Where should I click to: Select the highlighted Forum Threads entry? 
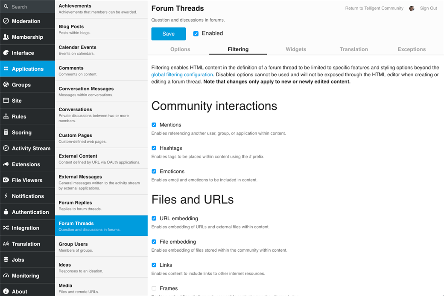(x=101, y=226)
